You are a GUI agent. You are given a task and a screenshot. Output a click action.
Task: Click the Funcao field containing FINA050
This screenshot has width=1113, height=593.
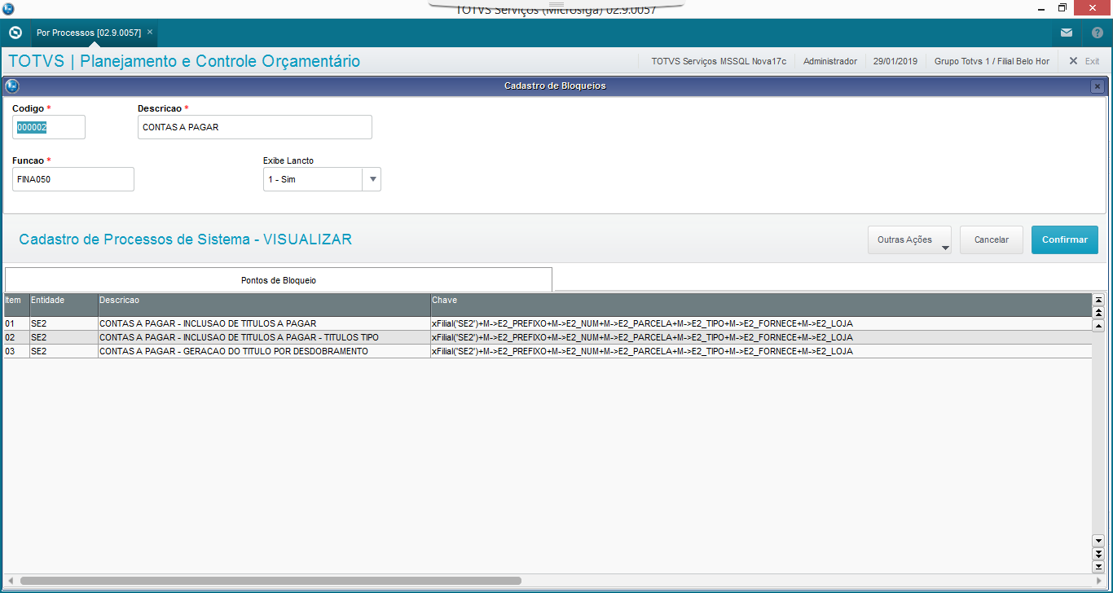click(x=73, y=179)
